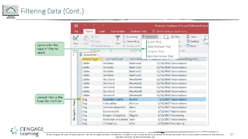The image size is (248, 139).
Task: Click the View design icon
Action: (76, 38)
